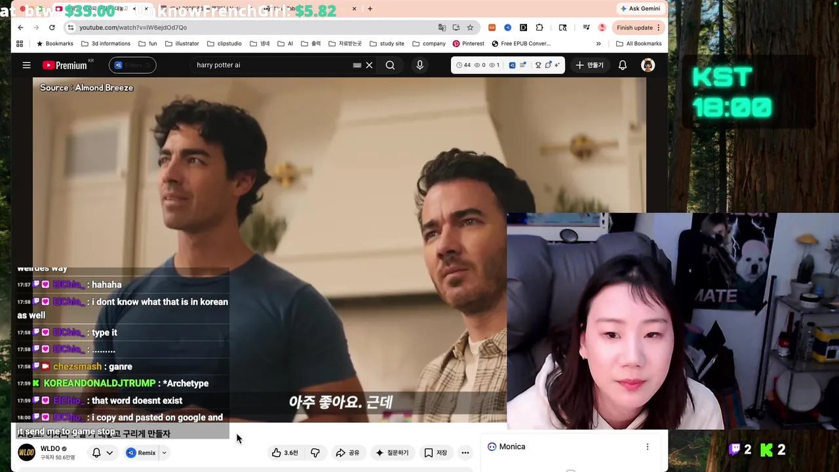Open the Bookmarks star folder
This screenshot has height=472, width=839.
click(x=55, y=44)
